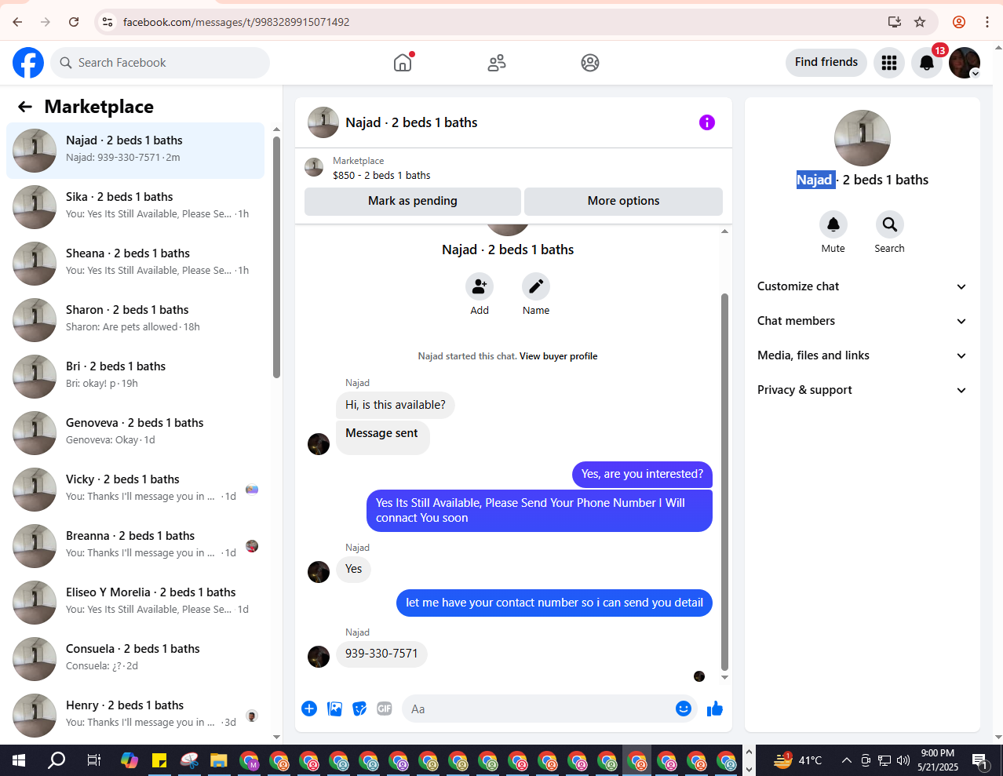Screen dimensions: 1003x776
Task: Click the Add people icon in chat
Action: click(480, 286)
